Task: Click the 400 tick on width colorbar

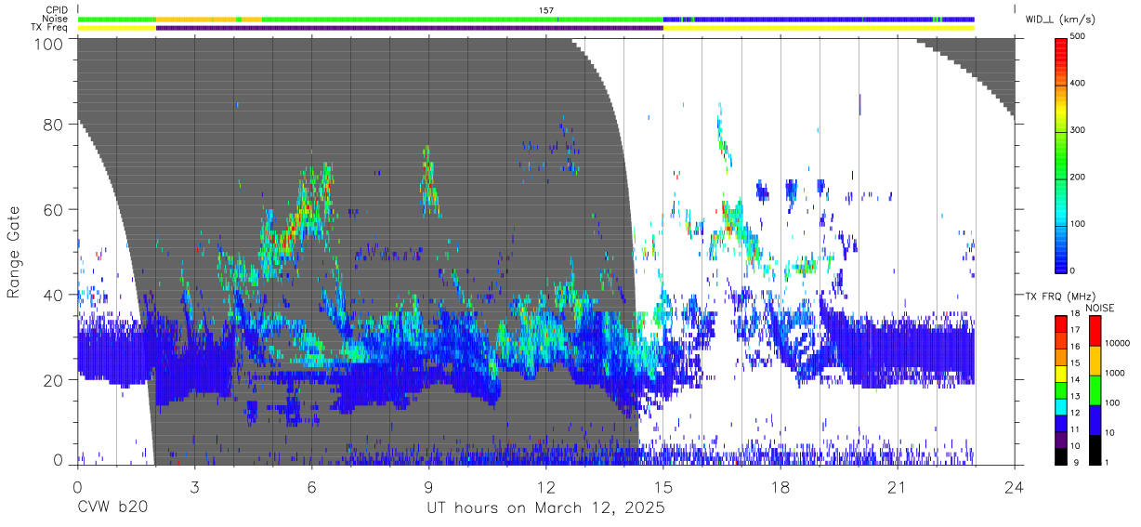Action: pyautogui.click(x=1079, y=84)
